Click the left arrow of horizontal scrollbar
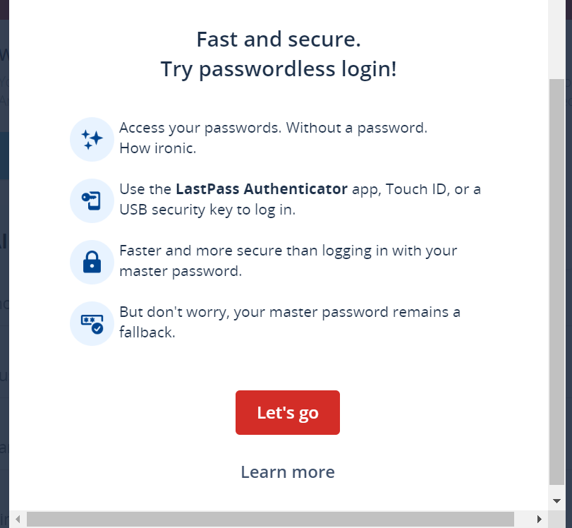Image resolution: width=572 pixels, height=528 pixels. click(17, 520)
